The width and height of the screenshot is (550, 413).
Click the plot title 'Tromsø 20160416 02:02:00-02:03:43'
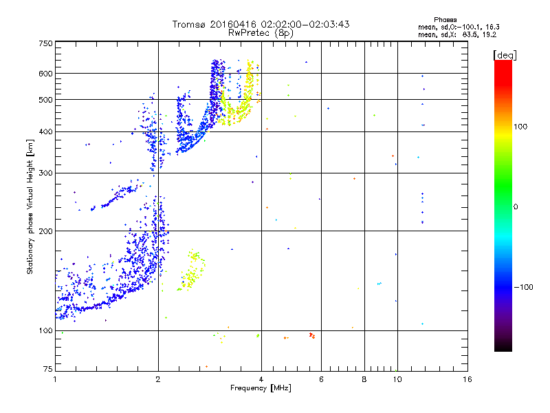click(261, 24)
